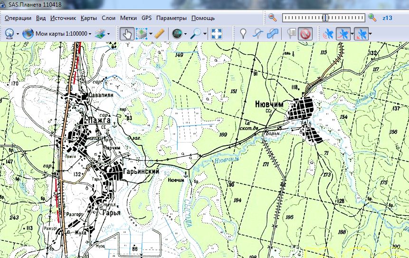Expand the layers selection dropdown arrow
Image resolution: width=409 pixels, height=258 pixels.
[x=109, y=34]
